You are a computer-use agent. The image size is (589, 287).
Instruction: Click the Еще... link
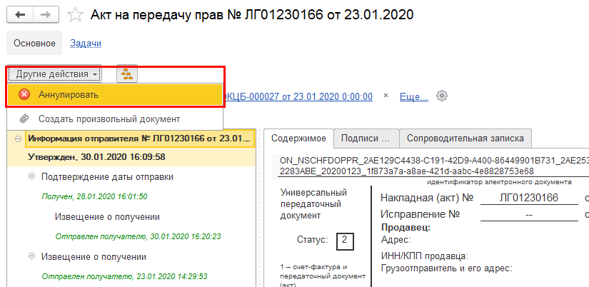click(x=414, y=96)
